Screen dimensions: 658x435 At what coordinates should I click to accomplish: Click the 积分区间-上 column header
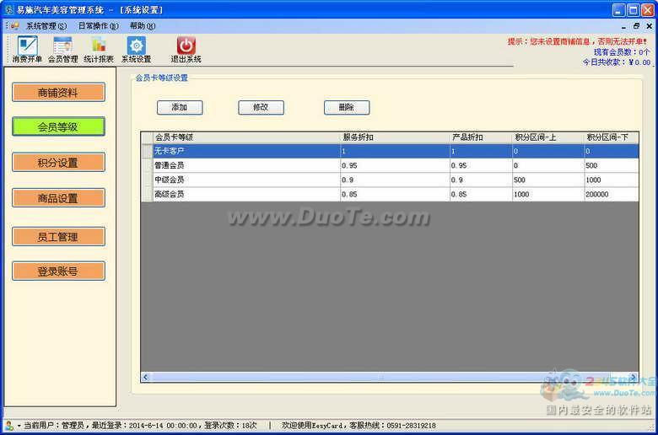548,137
